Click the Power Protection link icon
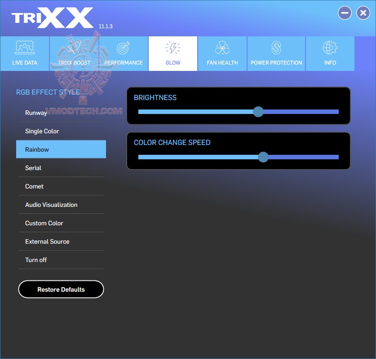 click(276, 48)
